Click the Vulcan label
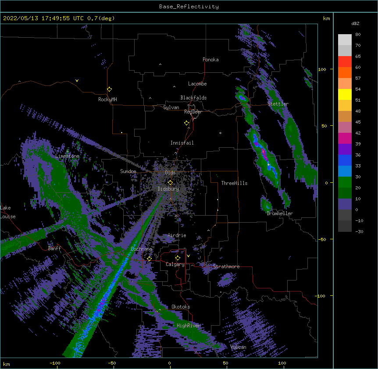The height and width of the screenshot is (369, 378). tap(238, 347)
